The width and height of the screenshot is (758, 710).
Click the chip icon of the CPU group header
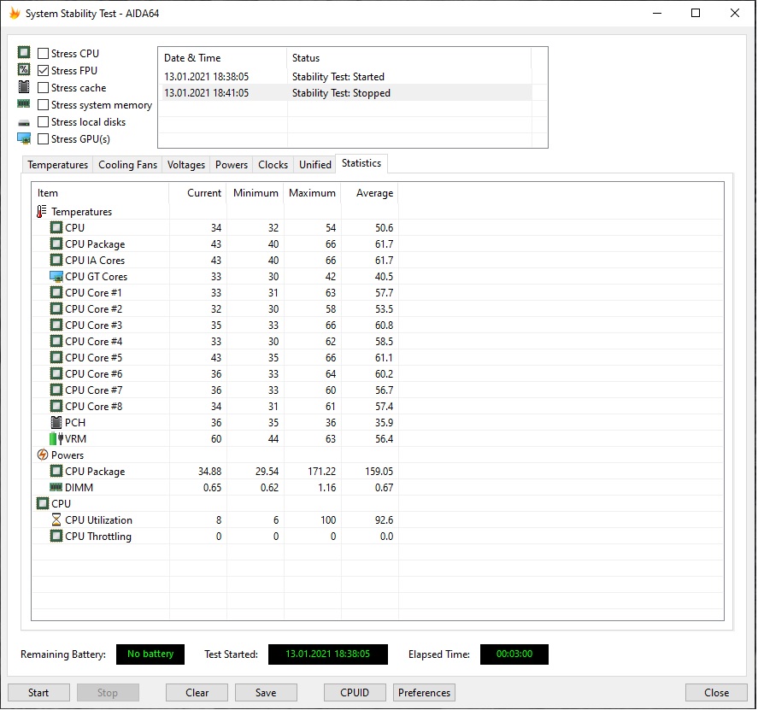(43, 503)
